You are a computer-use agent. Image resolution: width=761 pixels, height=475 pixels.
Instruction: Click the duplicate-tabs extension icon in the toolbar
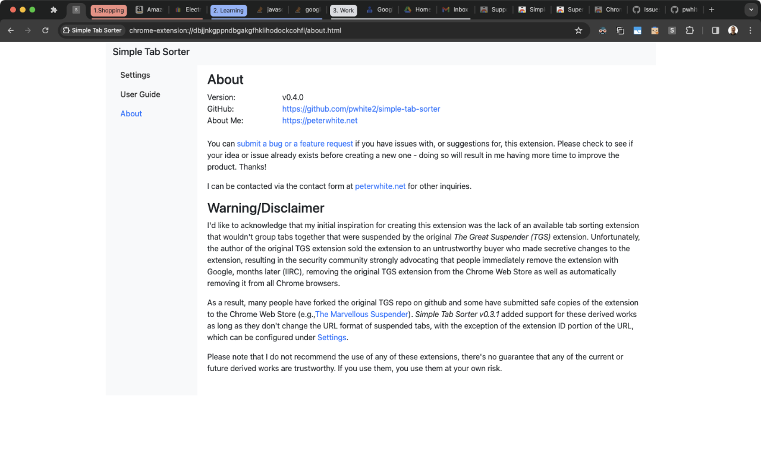click(620, 30)
